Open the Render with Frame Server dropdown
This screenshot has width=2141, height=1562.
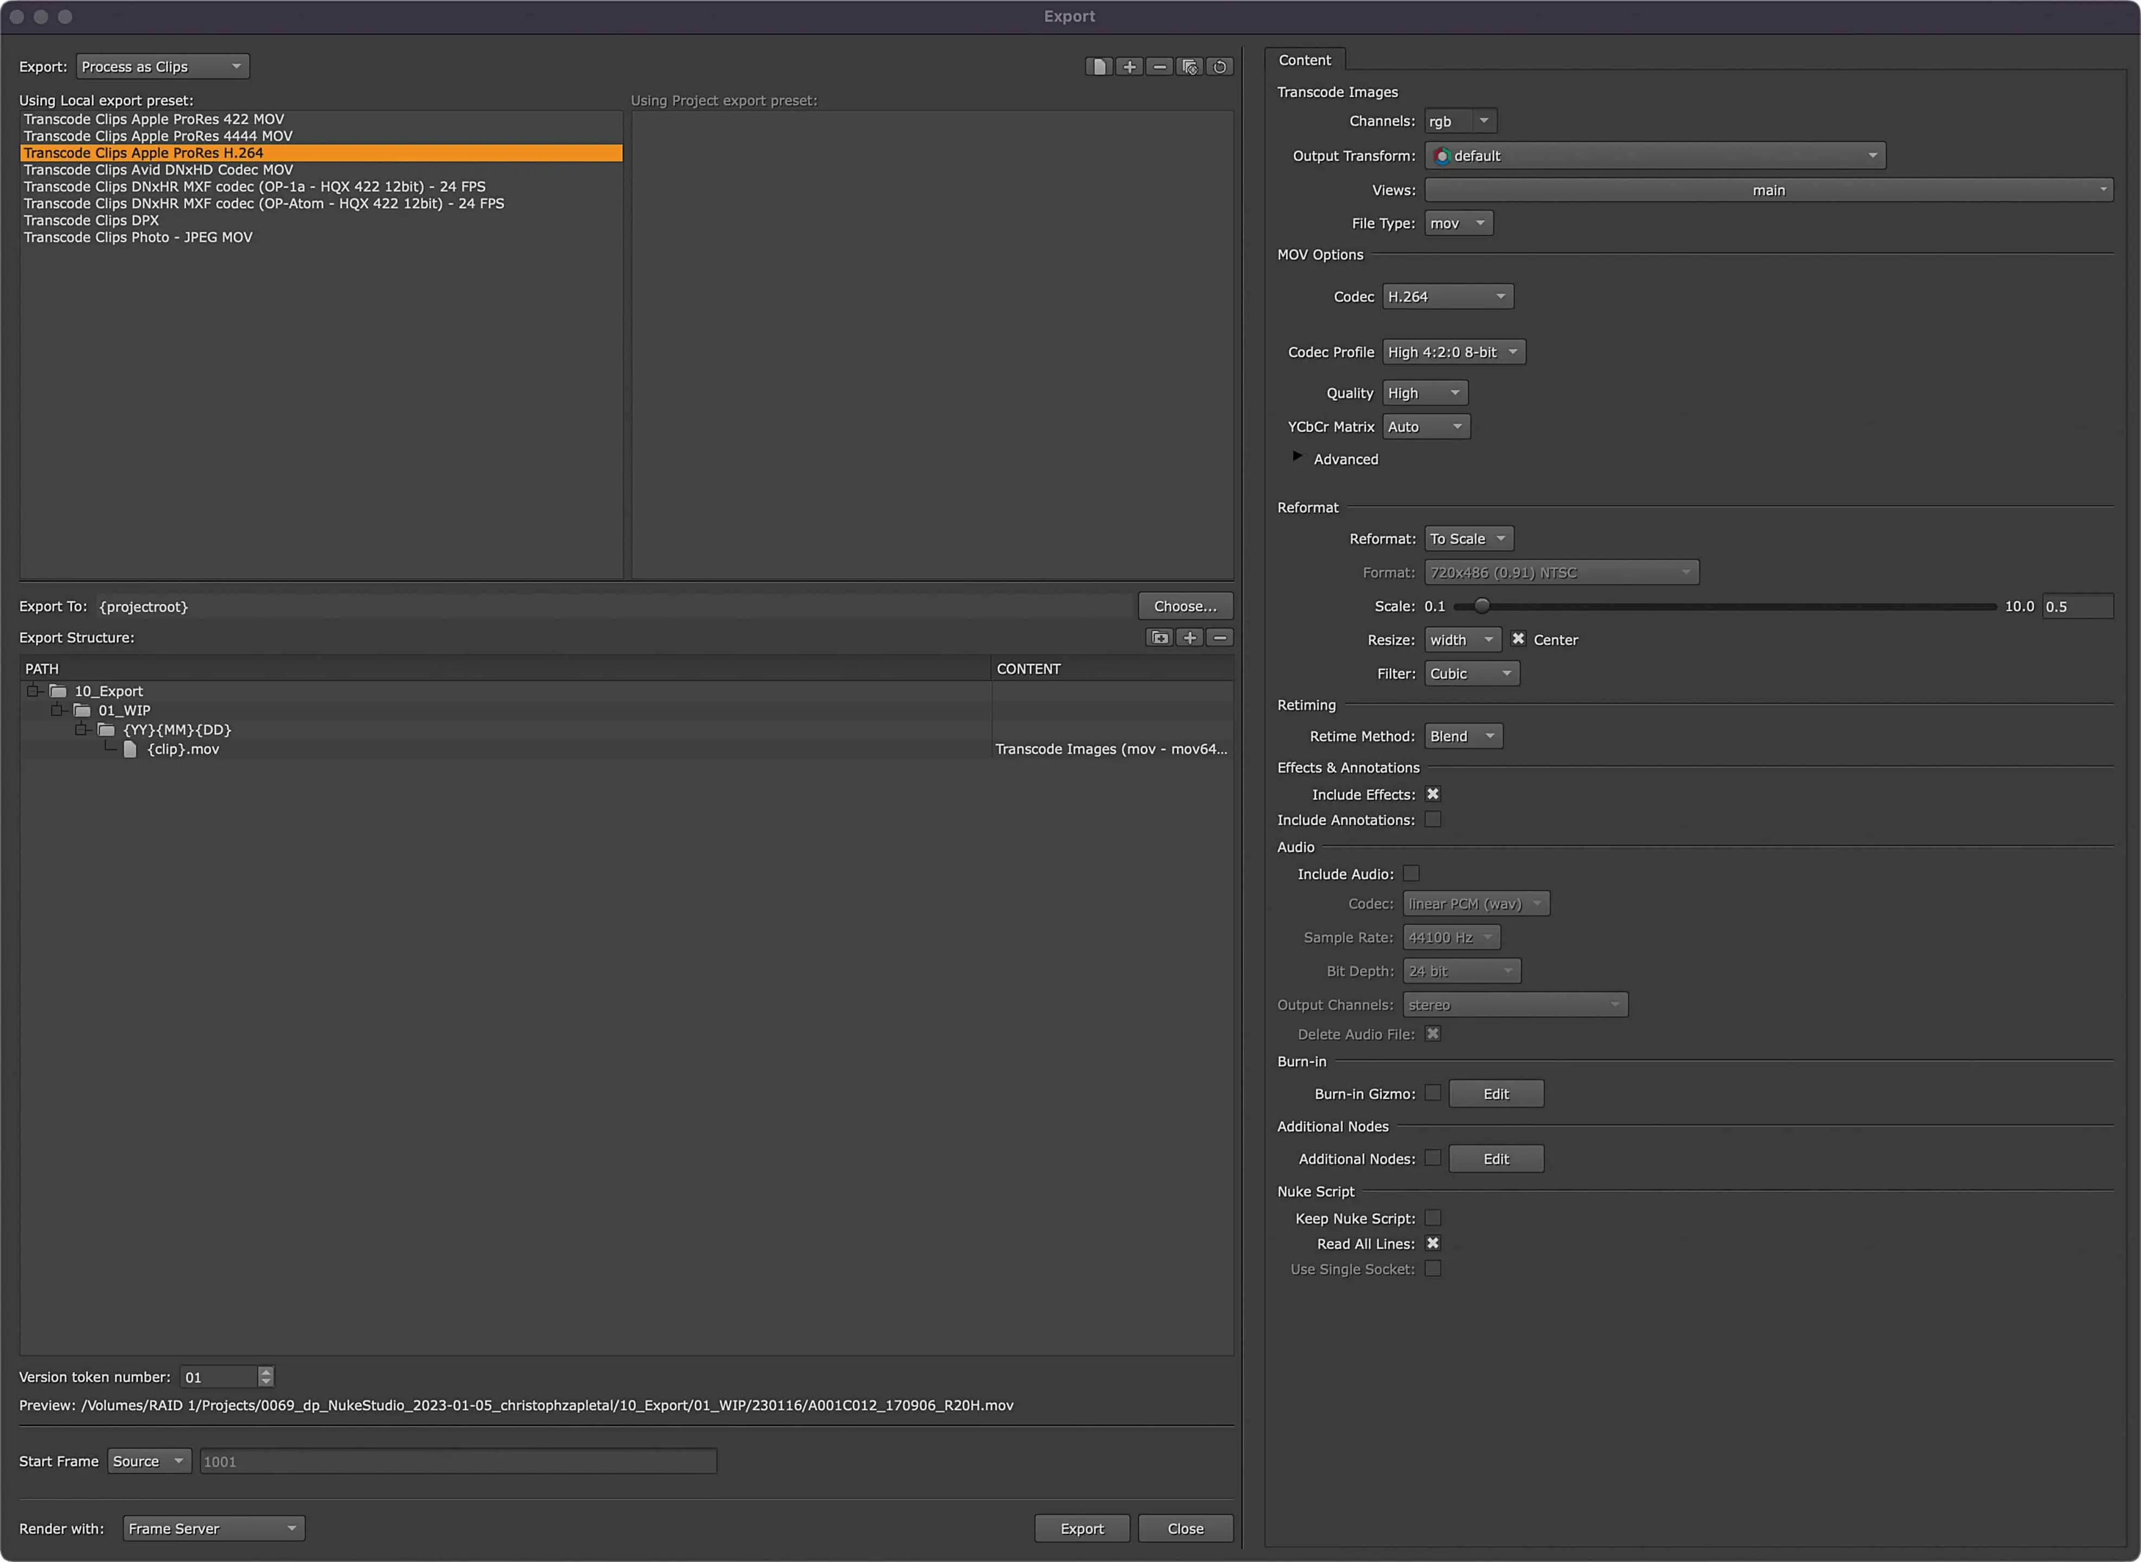[x=213, y=1528]
